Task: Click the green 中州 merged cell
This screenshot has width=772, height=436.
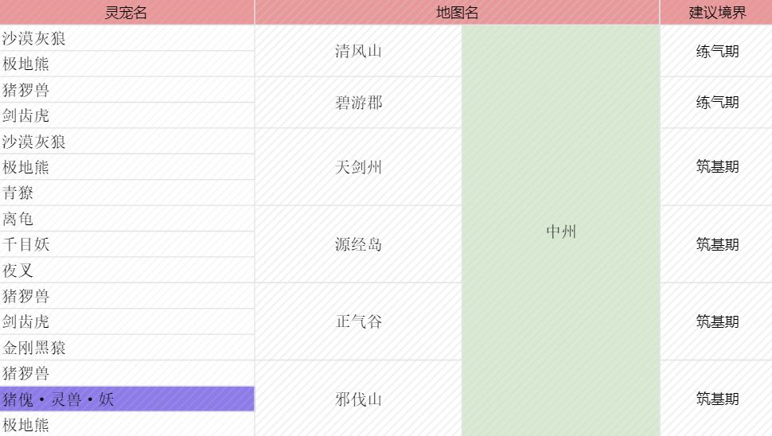Action: pyautogui.click(x=560, y=232)
